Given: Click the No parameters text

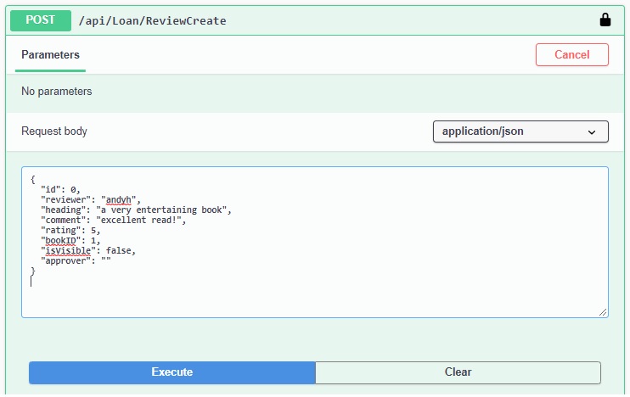Looking at the screenshot, I should click(57, 92).
